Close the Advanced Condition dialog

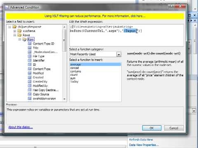click(180, 6)
